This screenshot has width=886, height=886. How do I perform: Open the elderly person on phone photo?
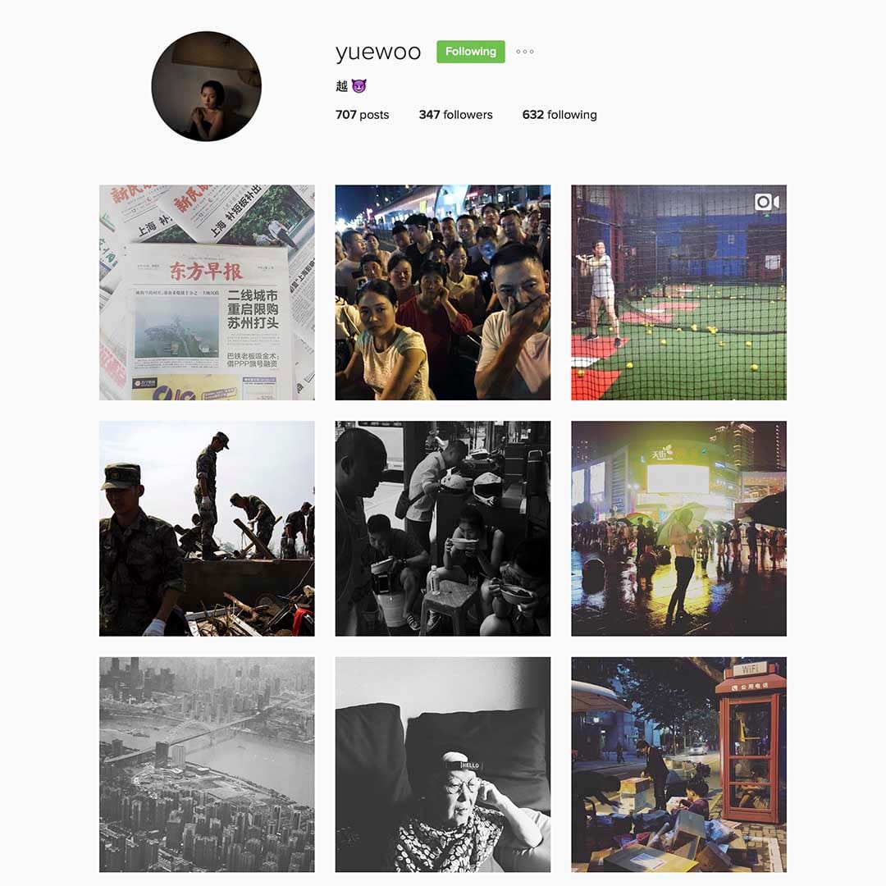pyautogui.click(x=442, y=764)
